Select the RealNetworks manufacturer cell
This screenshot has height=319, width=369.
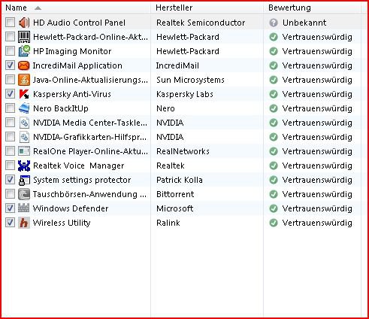(183, 151)
